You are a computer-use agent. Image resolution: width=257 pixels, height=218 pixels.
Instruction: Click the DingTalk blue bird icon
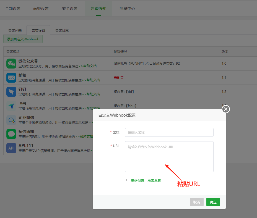click(x=11, y=92)
